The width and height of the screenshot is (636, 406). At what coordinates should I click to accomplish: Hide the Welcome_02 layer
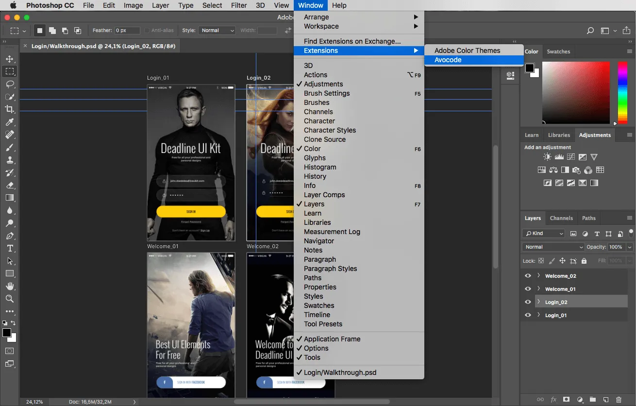pyautogui.click(x=528, y=276)
